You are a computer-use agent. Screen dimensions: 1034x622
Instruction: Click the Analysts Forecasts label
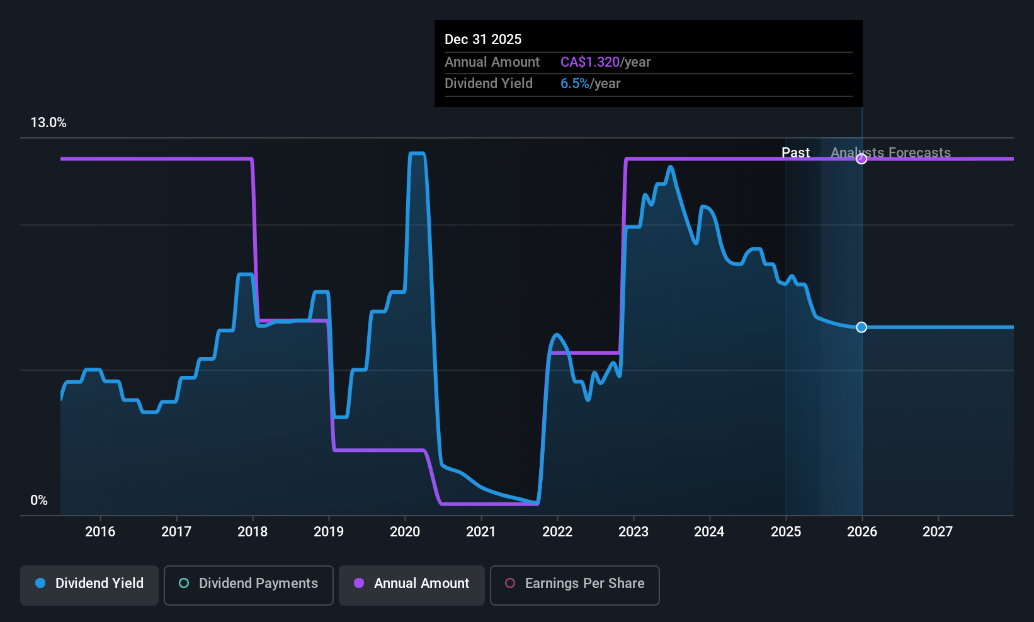coord(890,153)
